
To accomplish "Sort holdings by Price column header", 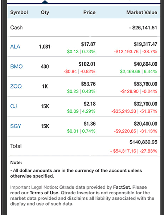I will (89, 12).
